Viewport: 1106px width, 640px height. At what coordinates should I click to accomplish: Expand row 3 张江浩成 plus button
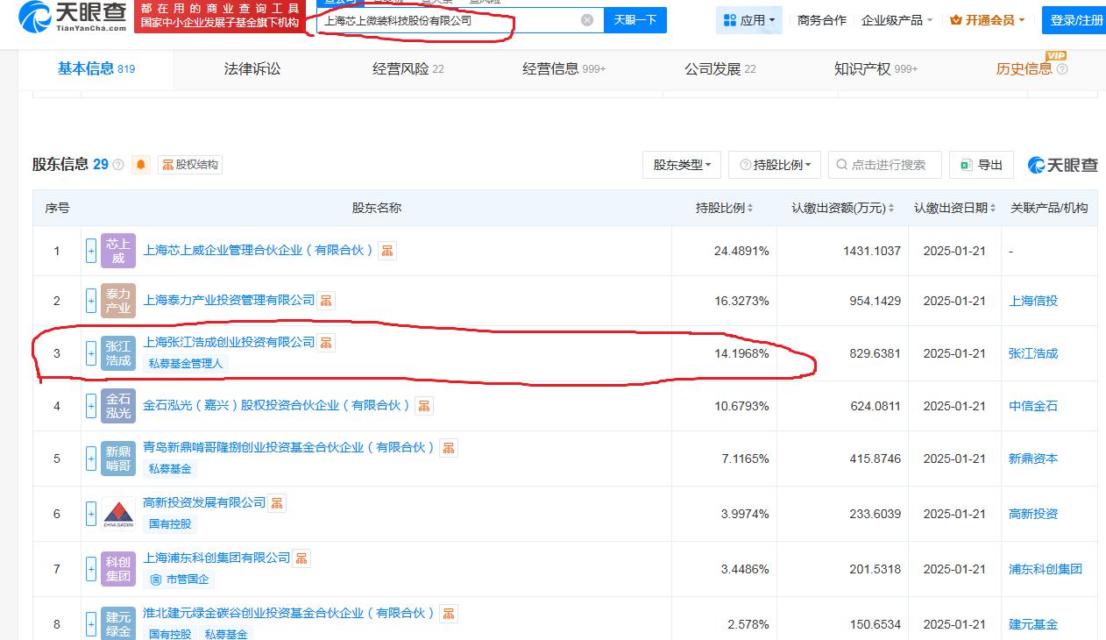pos(91,353)
